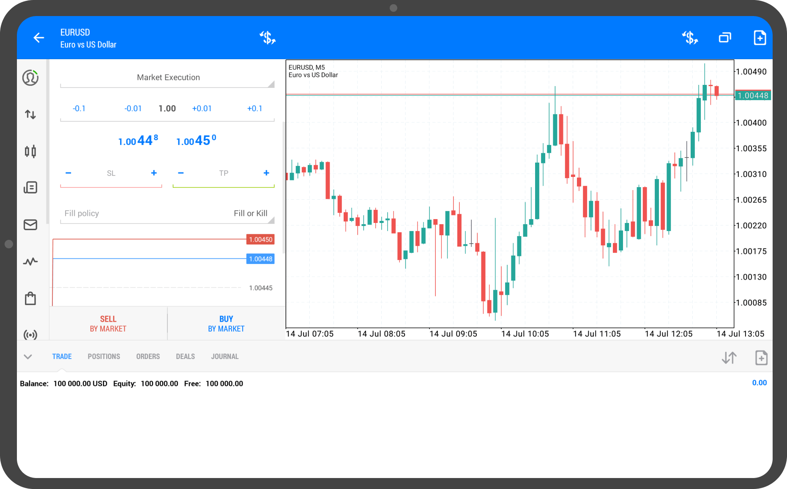Increase volume by +0.1

point(254,109)
